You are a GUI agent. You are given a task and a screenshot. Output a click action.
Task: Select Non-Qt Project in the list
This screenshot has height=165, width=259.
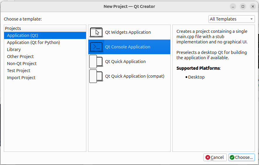tap(22, 64)
